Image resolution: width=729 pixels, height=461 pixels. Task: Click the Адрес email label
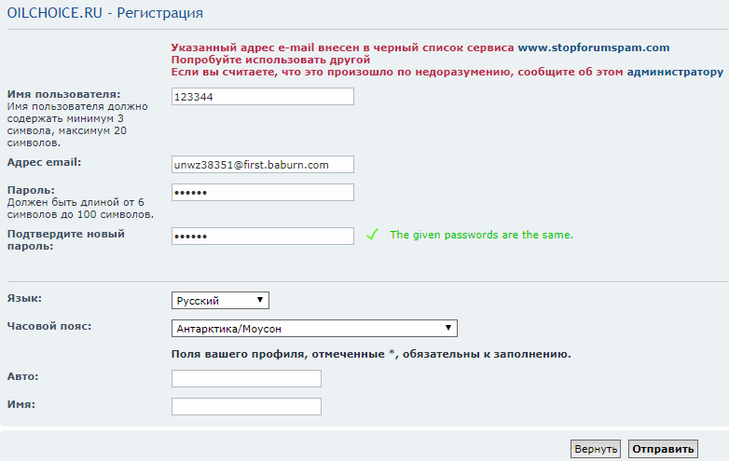click(x=44, y=162)
